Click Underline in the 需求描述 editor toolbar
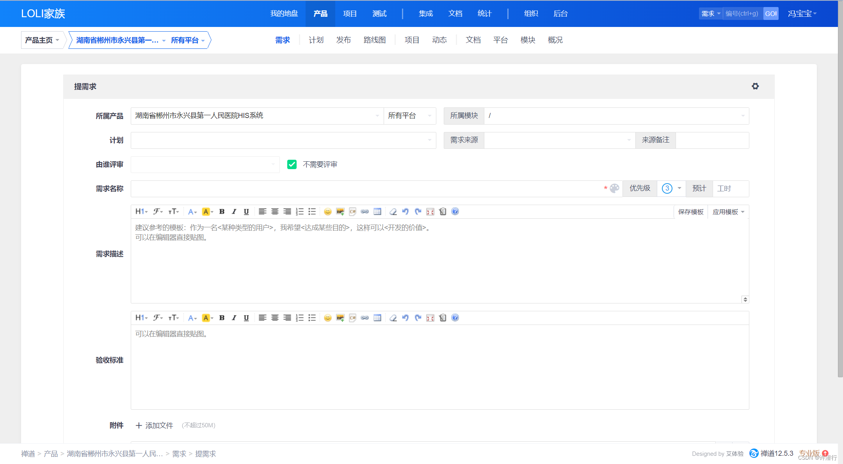This screenshot has width=843, height=464. (246, 211)
